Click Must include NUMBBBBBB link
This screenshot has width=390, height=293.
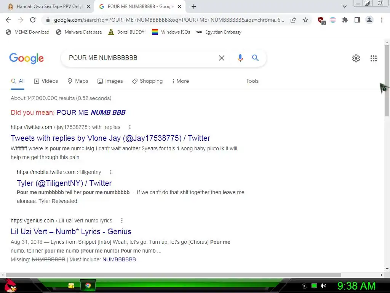pyautogui.click(x=119, y=259)
